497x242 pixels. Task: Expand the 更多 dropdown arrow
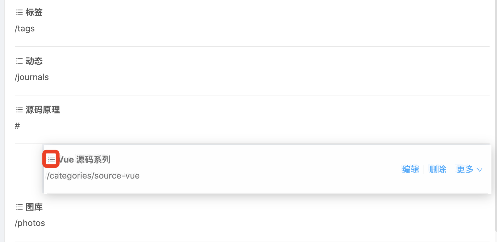(x=480, y=170)
